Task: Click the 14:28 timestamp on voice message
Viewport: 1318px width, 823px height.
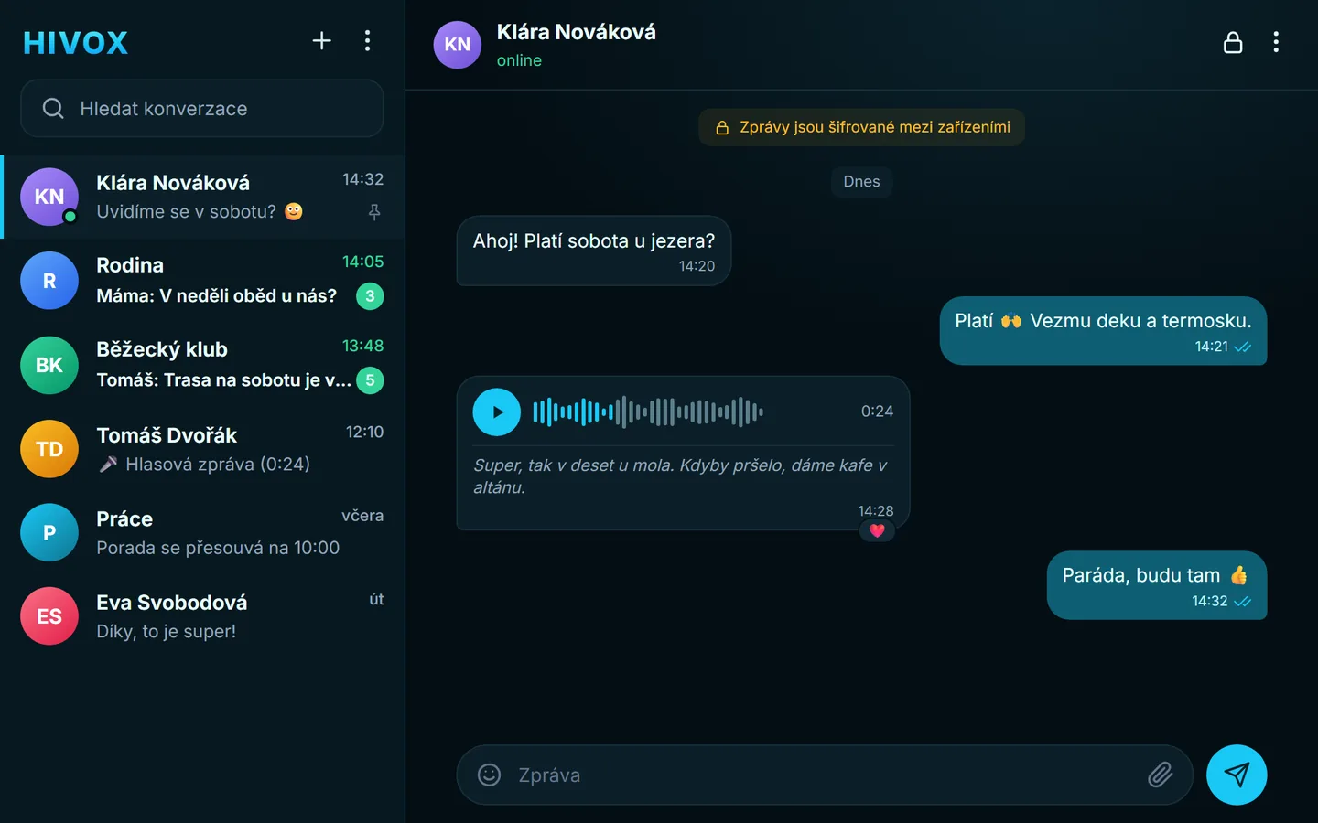Action: (876, 511)
